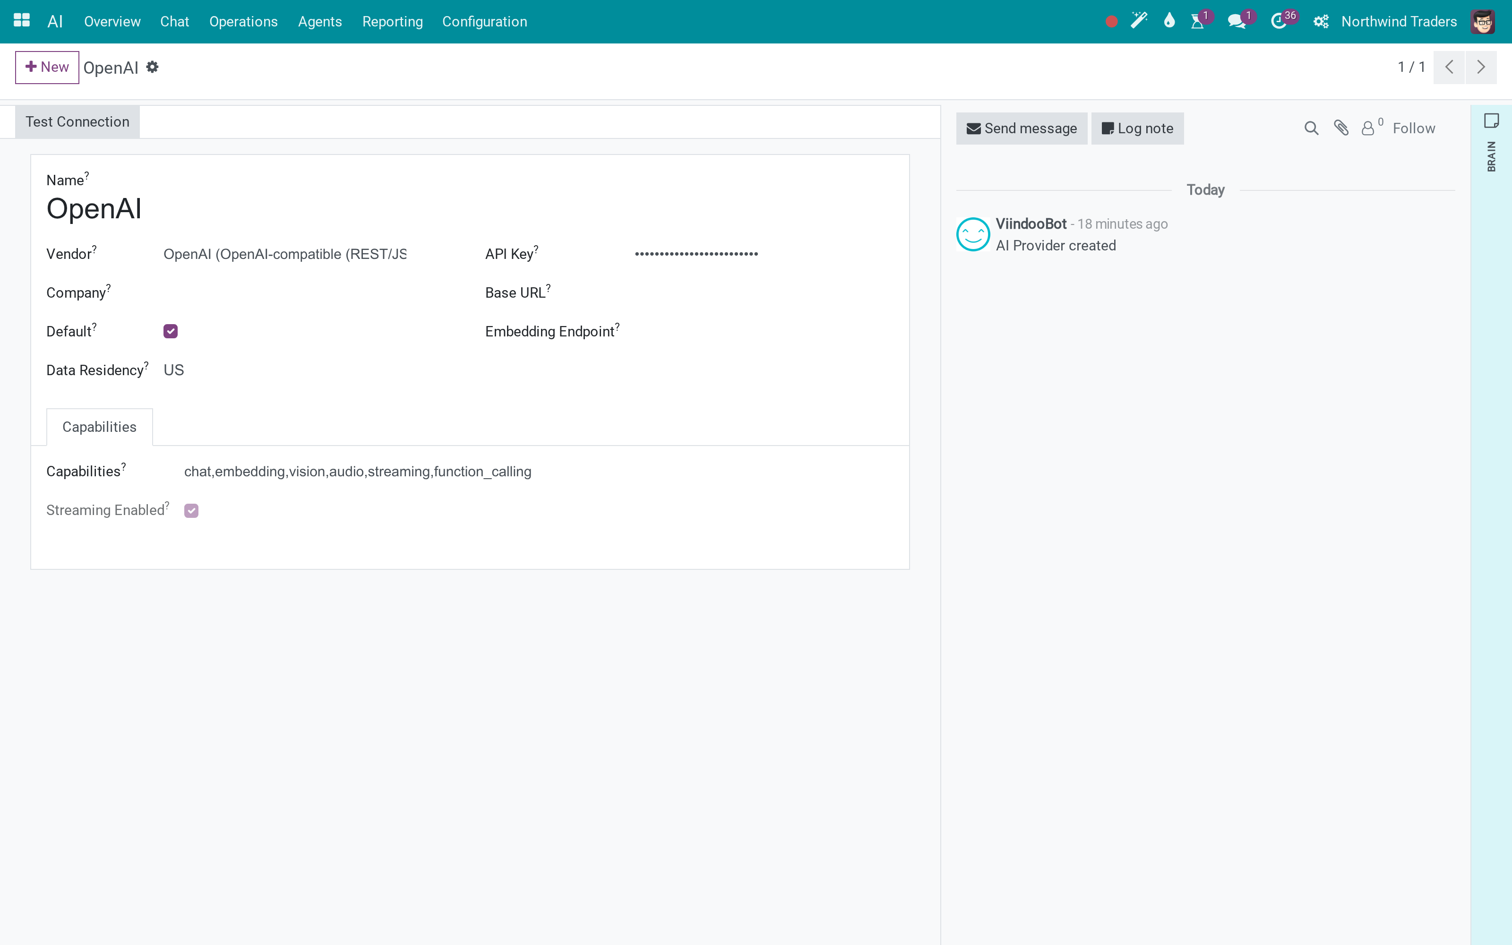The height and width of the screenshot is (945, 1512).
Task: Search messages with the magnifier icon
Action: point(1312,128)
